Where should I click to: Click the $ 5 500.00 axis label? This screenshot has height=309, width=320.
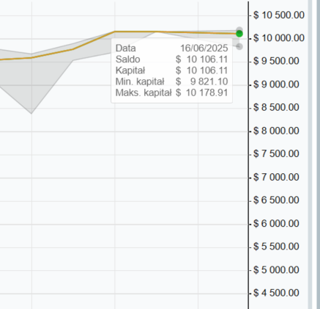(276, 247)
